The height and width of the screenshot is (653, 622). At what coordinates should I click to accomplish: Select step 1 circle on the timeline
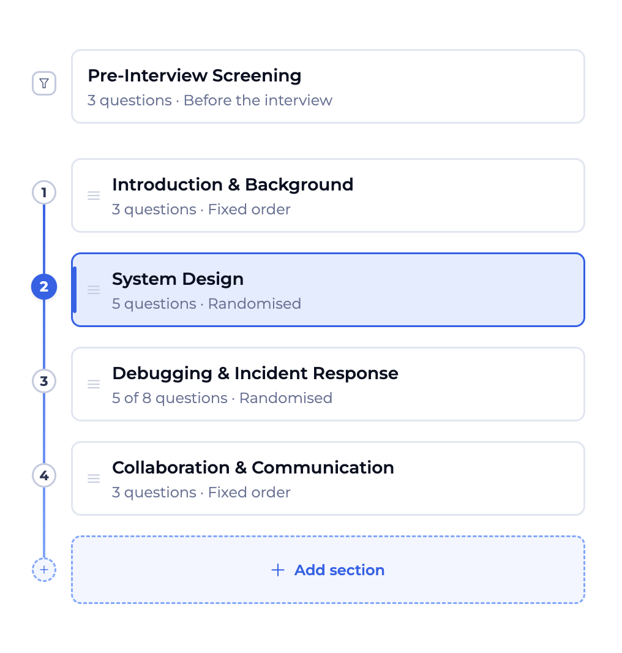tap(44, 192)
